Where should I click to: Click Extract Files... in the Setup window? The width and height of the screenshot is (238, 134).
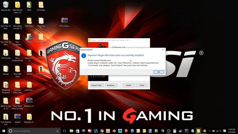click(97, 85)
